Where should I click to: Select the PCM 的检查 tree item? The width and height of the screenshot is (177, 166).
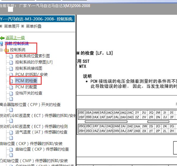[x=26, y=81]
